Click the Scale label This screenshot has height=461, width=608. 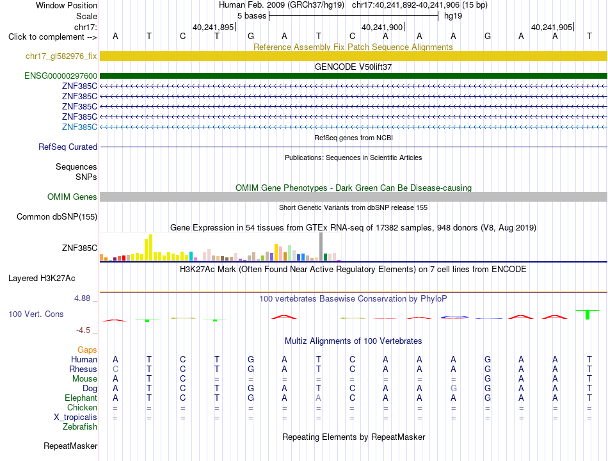86,16
